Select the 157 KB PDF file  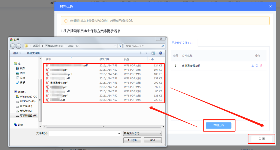104,78
